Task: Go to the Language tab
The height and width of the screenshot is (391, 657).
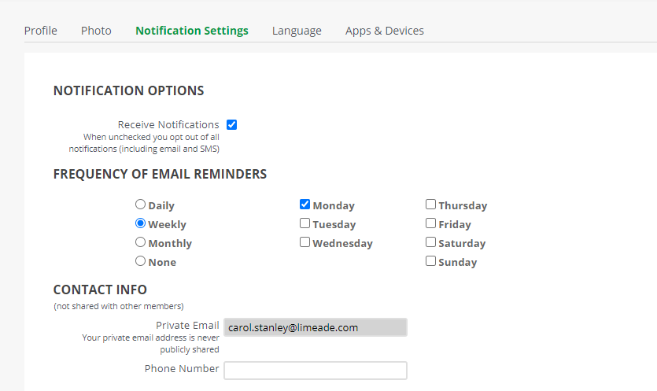Action: (x=297, y=31)
